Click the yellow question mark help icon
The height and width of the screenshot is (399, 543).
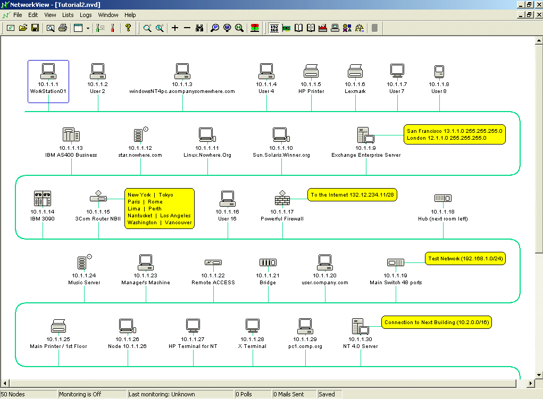pos(128,28)
